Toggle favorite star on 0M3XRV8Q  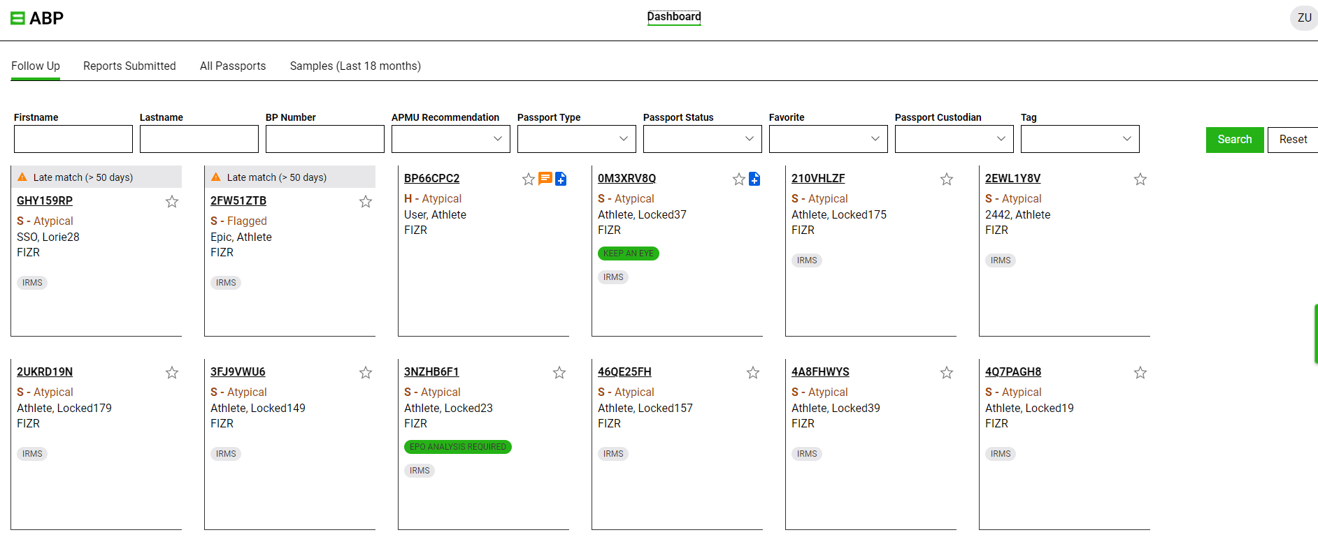(x=739, y=179)
